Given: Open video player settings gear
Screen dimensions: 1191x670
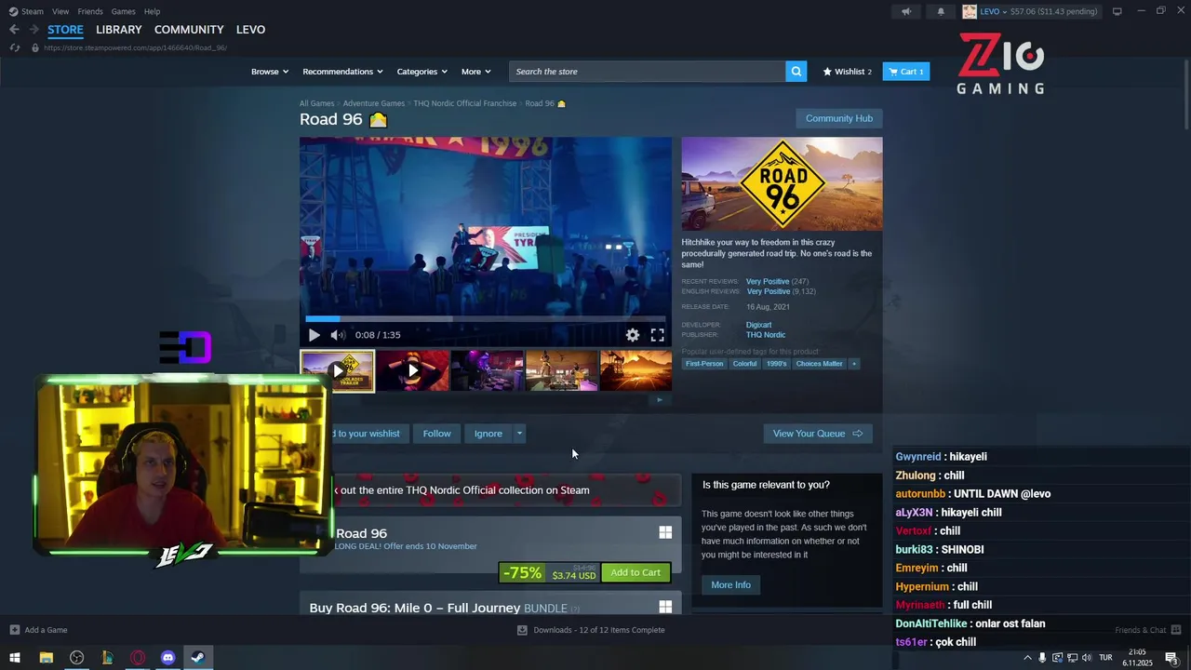Looking at the screenshot, I should pyautogui.click(x=633, y=335).
